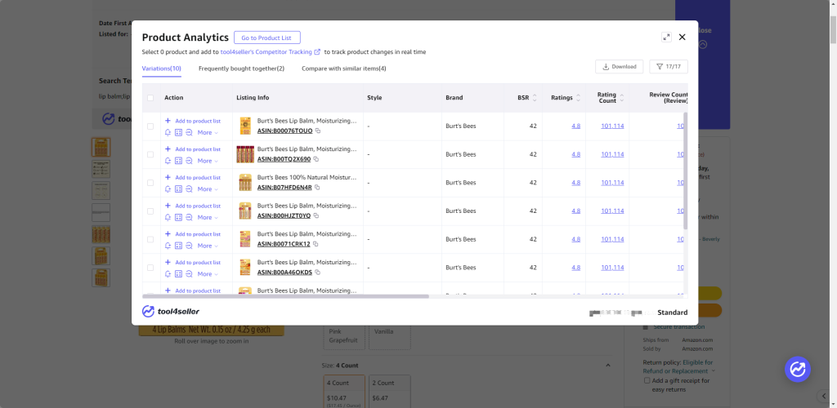Open the tool4seller's Competitor Tracking link
The image size is (837, 408).
pyautogui.click(x=270, y=51)
